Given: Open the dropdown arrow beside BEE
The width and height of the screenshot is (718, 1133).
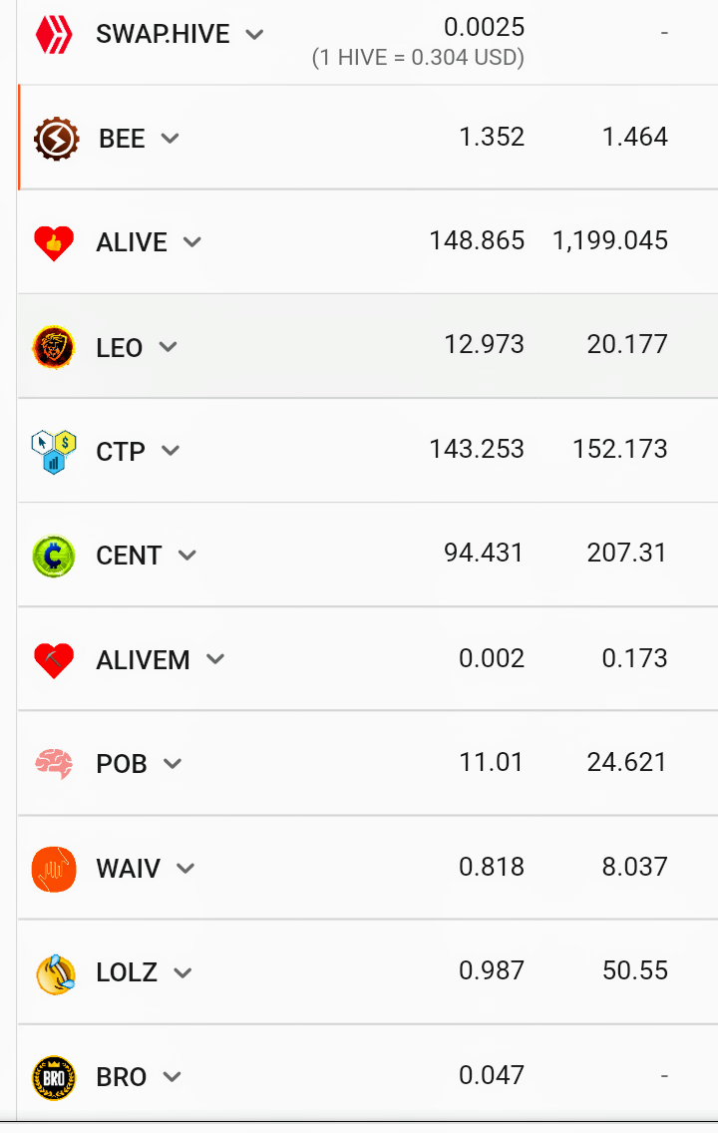Looking at the screenshot, I should pos(170,138).
